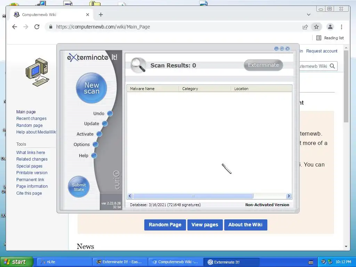The image size is (356, 267).
Task: Open Page information link
Action: 32,186
